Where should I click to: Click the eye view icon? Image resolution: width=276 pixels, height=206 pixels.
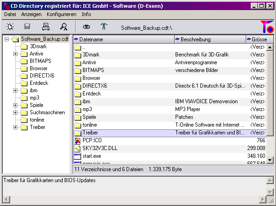[x=86, y=27]
